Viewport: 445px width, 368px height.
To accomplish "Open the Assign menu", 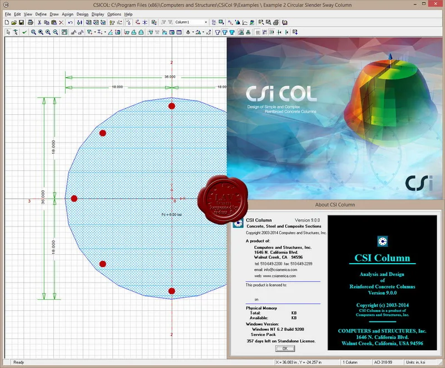I will [x=67, y=14].
